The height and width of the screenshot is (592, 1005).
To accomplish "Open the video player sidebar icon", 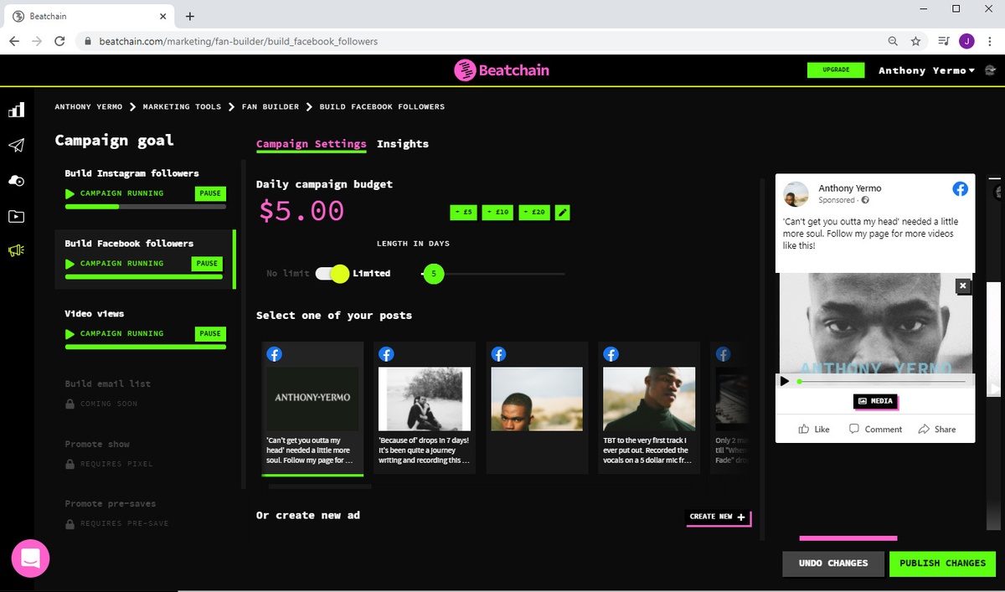I will pyautogui.click(x=16, y=216).
